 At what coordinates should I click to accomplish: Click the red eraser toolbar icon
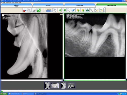coord(25,10)
